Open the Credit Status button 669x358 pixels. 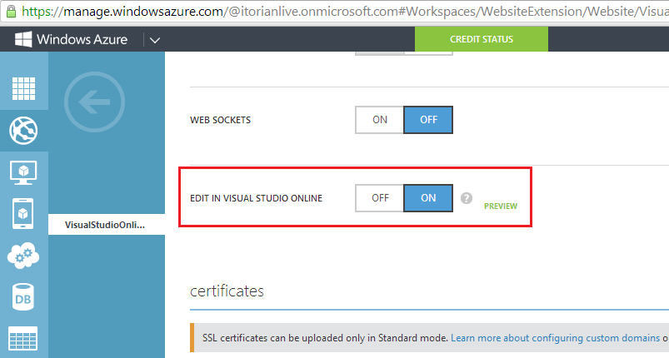pos(482,39)
